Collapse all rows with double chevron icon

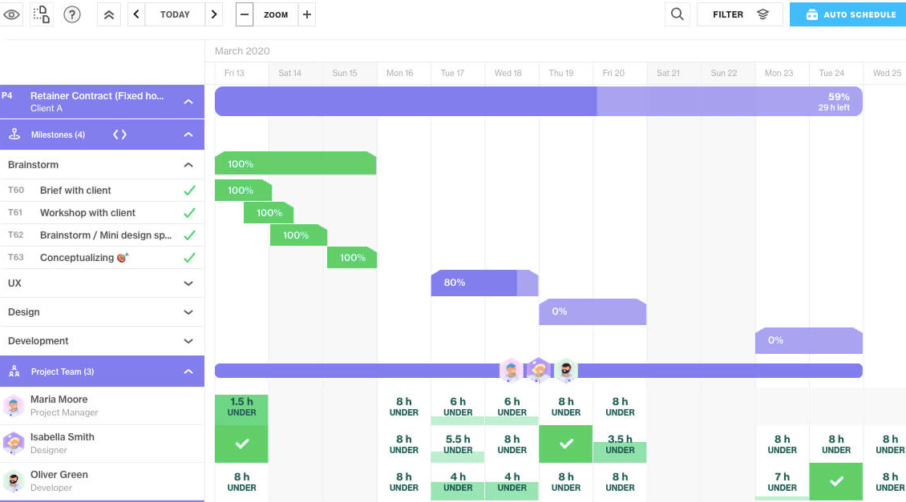[109, 14]
